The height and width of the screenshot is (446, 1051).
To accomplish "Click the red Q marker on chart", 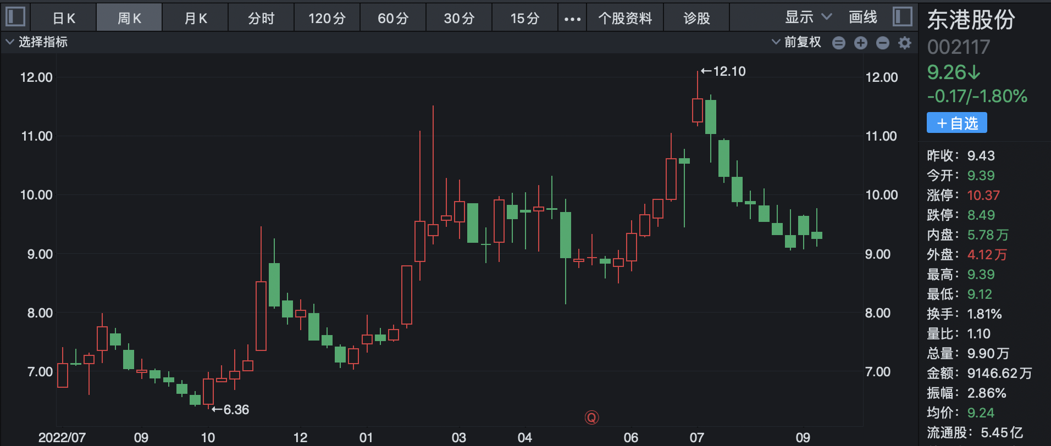I will pos(591,417).
